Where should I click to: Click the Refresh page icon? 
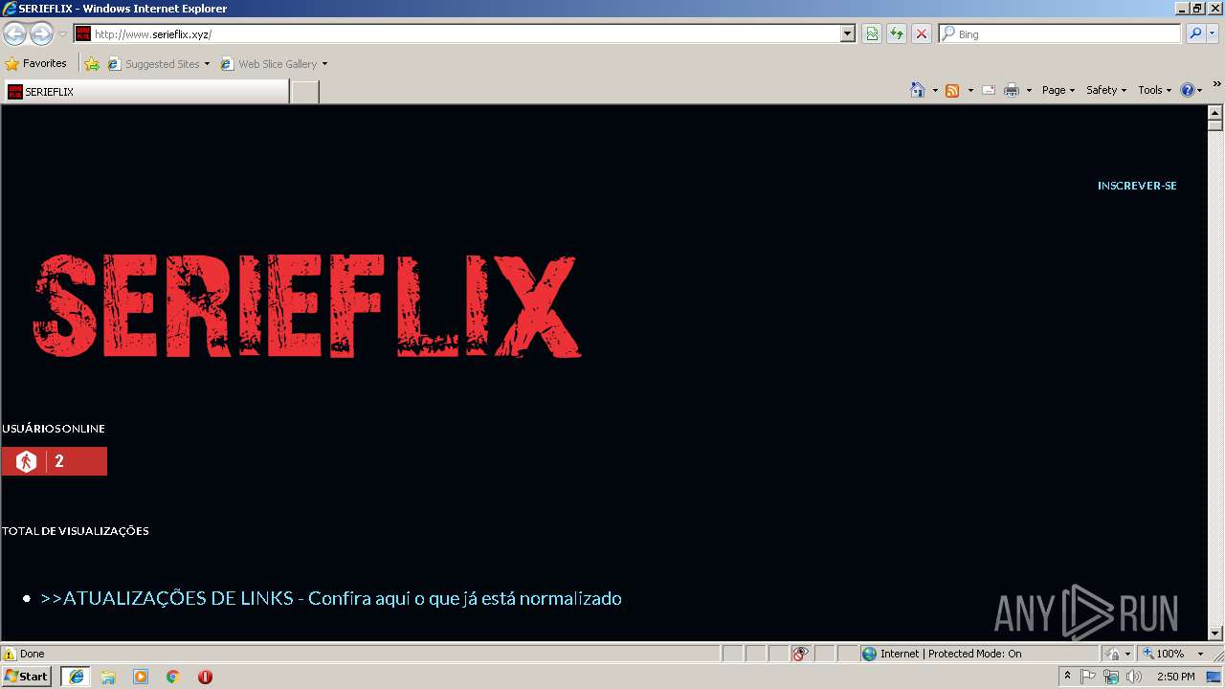pos(896,33)
